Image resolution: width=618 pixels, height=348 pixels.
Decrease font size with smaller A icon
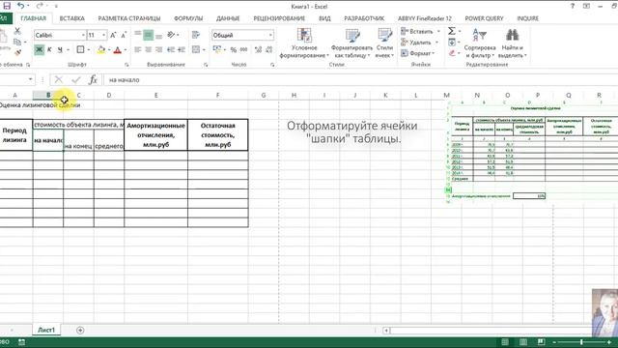(124, 35)
